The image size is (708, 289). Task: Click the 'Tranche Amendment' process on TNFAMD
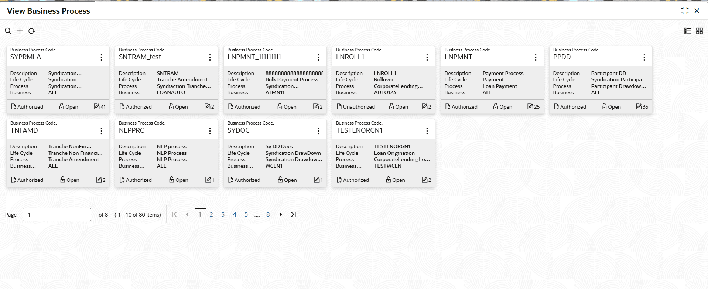coord(73,159)
